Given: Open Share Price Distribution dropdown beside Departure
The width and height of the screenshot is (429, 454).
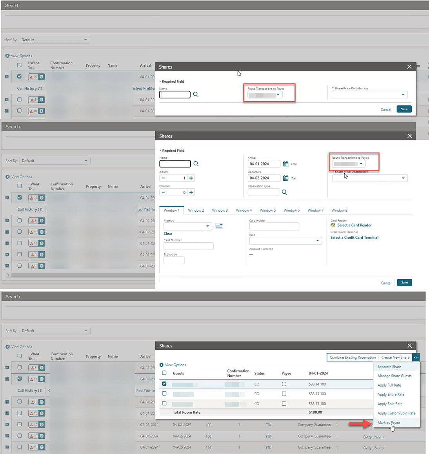Looking at the screenshot, I should 370,178.
